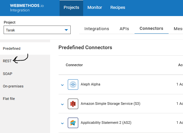The image size is (183, 133).
Task: Open the Projects top navigation tab
Action: click(x=71, y=8)
